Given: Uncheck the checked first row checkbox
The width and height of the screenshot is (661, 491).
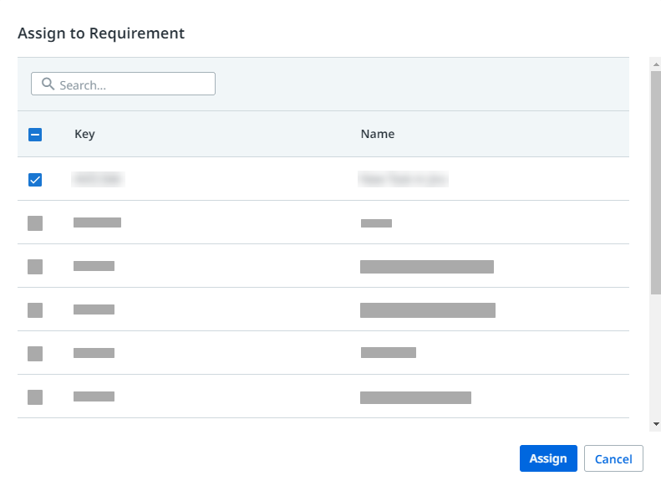Looking at the screenshot, I should 35,180.
